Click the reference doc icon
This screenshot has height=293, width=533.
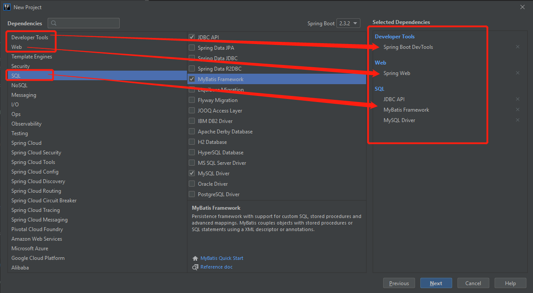(x=195, y=267)
